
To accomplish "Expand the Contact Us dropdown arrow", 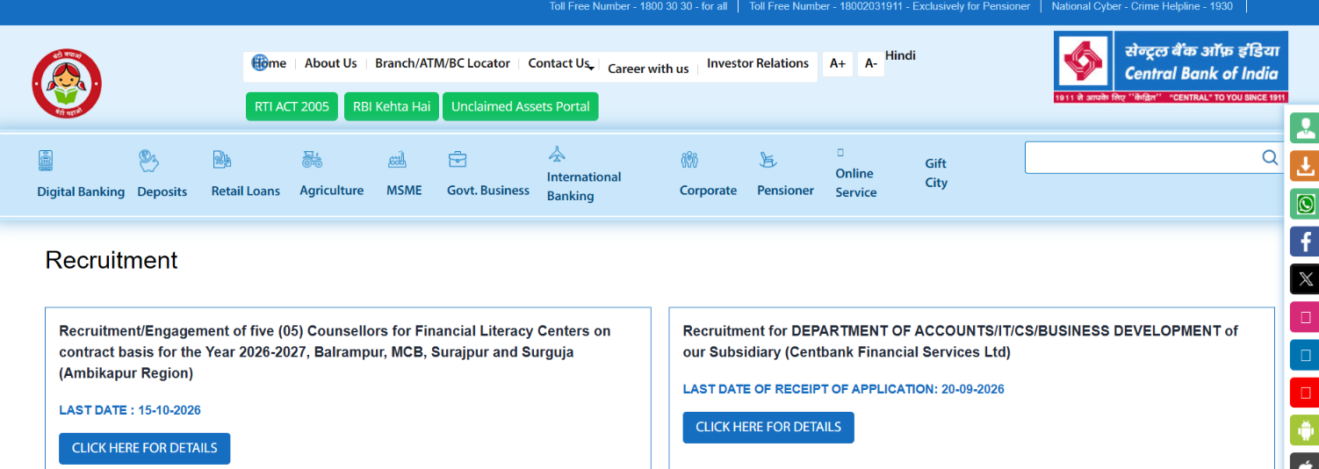I will coord(592,68).
